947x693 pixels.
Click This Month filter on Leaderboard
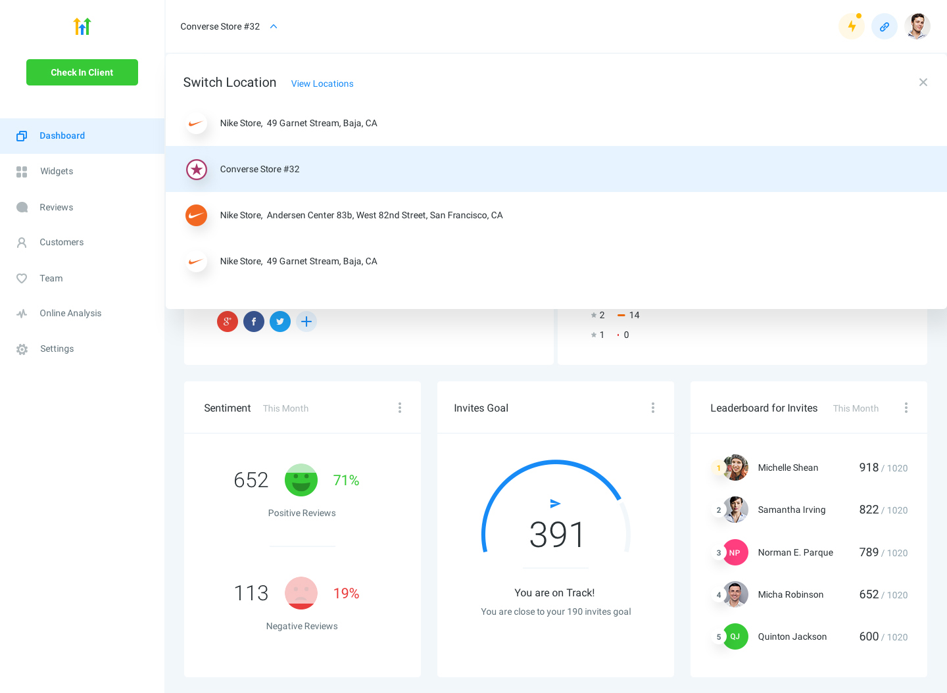(856, 408)
